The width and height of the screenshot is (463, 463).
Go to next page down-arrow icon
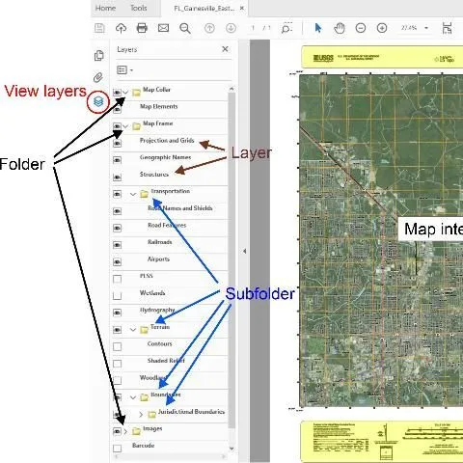pos(231,28)
